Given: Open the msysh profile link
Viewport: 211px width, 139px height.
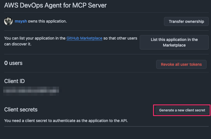Looking at the screenshot, I should pyautogui.click(x=21, y=21).
